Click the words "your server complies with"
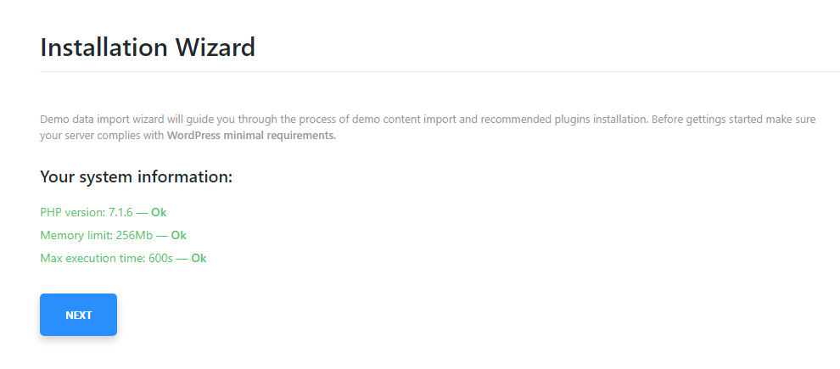Screen dimensions: 840x369 (x=102, y=136)
